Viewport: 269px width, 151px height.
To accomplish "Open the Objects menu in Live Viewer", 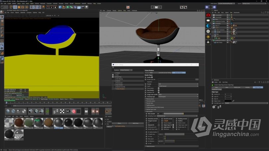I will pyautogui.click(x=17, y=13).
